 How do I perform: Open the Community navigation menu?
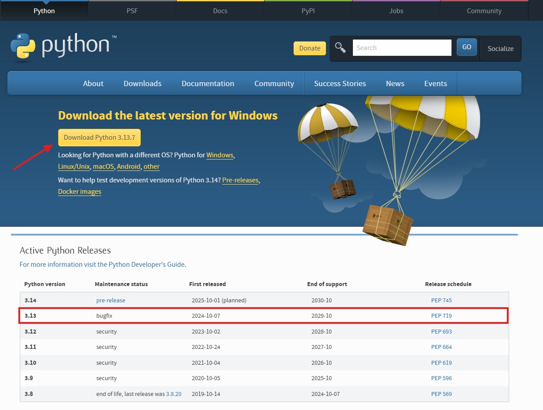(274, 83)
